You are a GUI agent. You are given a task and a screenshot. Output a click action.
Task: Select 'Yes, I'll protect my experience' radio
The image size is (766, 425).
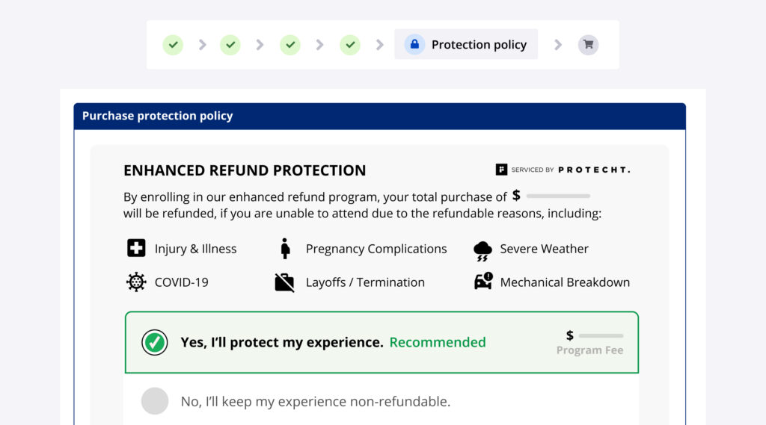[x=155, y=342]
